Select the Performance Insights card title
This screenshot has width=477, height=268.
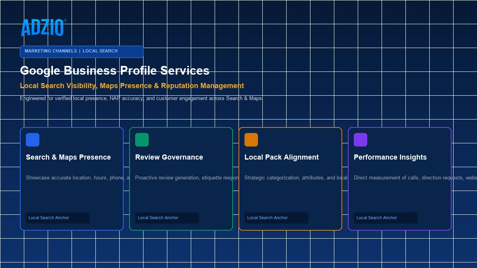point(390,157)
